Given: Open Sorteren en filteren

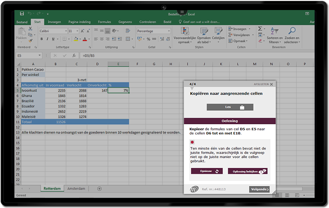Looking at the screenshot, I should (x=275, y=34).
